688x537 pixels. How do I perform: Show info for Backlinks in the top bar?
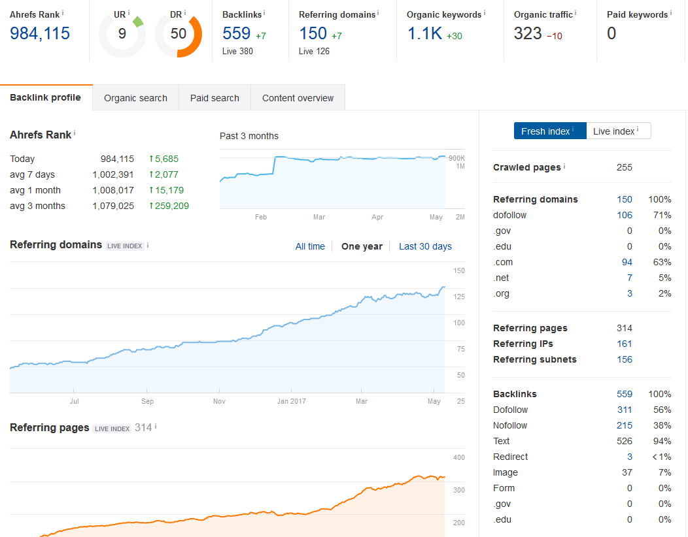pos(264,13)
